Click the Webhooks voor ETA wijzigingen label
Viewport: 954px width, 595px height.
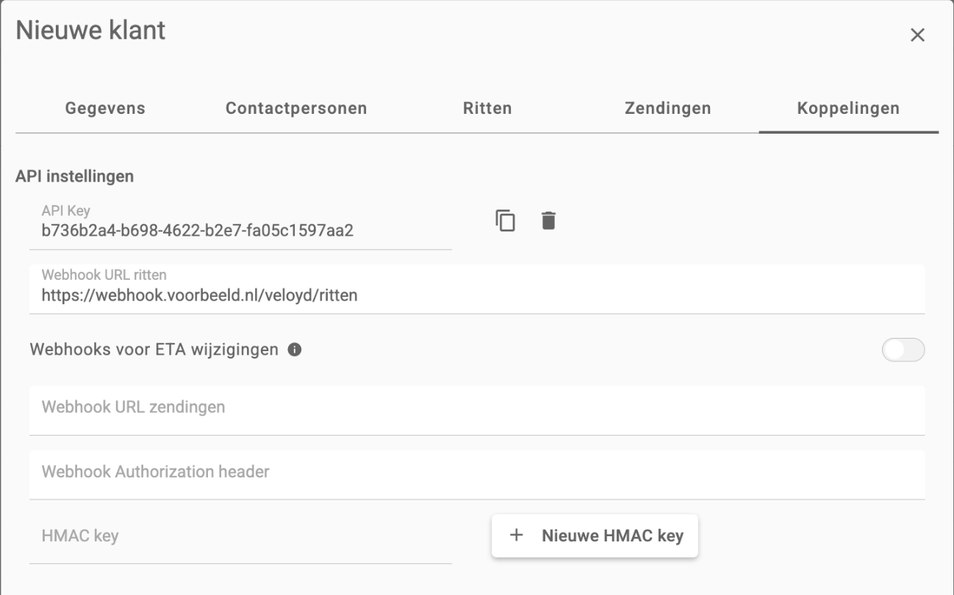pyautogui.click(x=154, y=350)
